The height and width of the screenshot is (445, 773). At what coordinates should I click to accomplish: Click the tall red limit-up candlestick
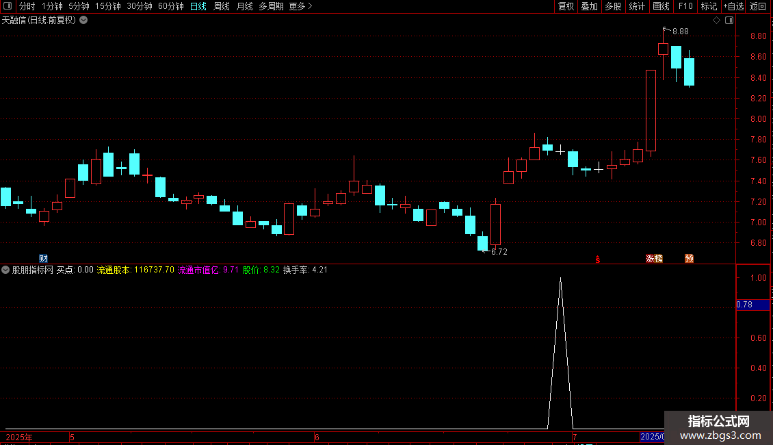[x=651, y=110]
